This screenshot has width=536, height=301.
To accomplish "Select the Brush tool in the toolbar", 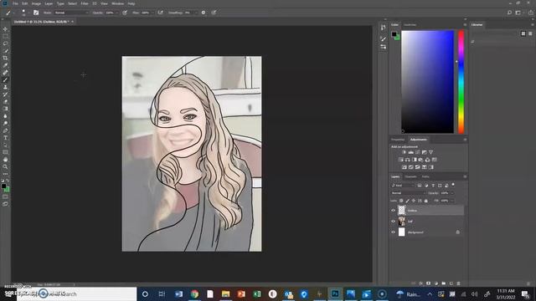I will (5, 80).
